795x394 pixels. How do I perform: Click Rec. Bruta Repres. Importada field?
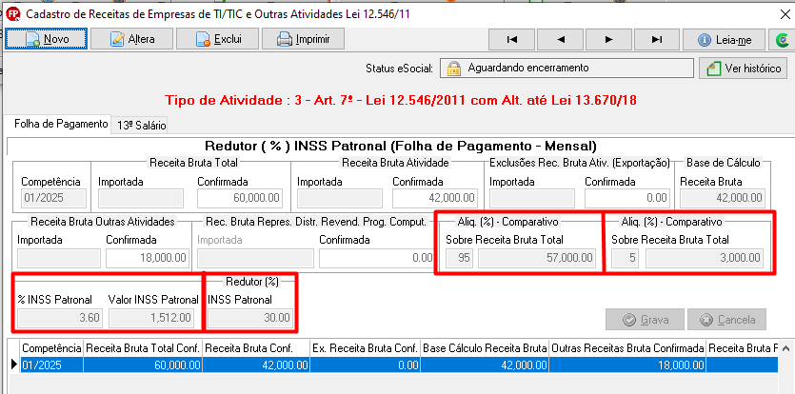click(255, 258)
